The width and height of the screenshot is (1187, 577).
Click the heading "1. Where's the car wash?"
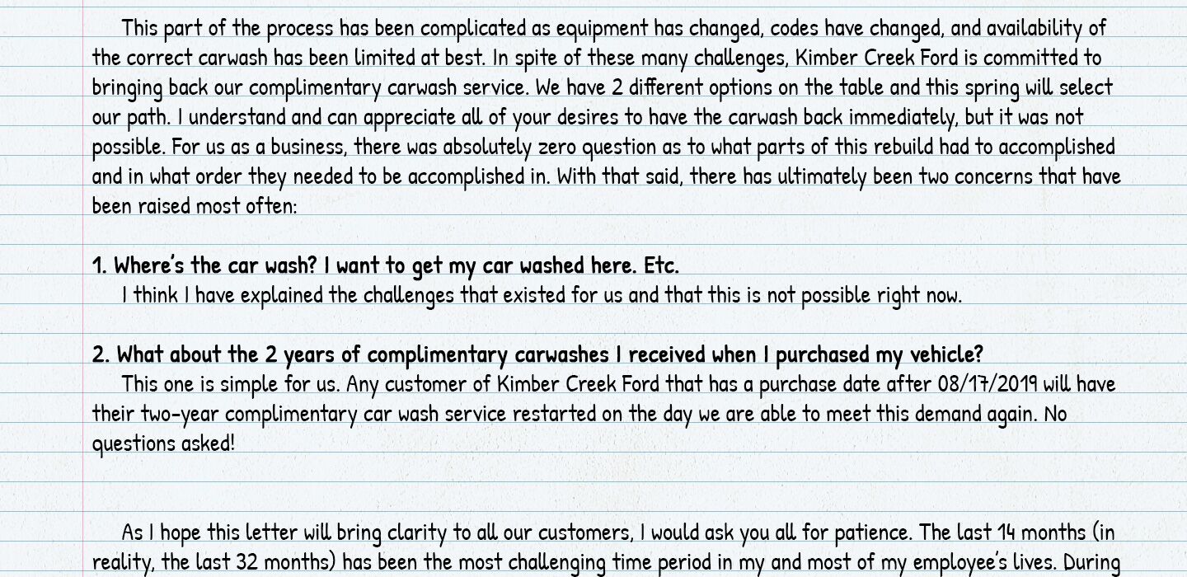[204, 265]
